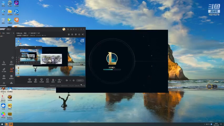
Task: Click the package box icon left of the bell
Action: tap(76, 34)
